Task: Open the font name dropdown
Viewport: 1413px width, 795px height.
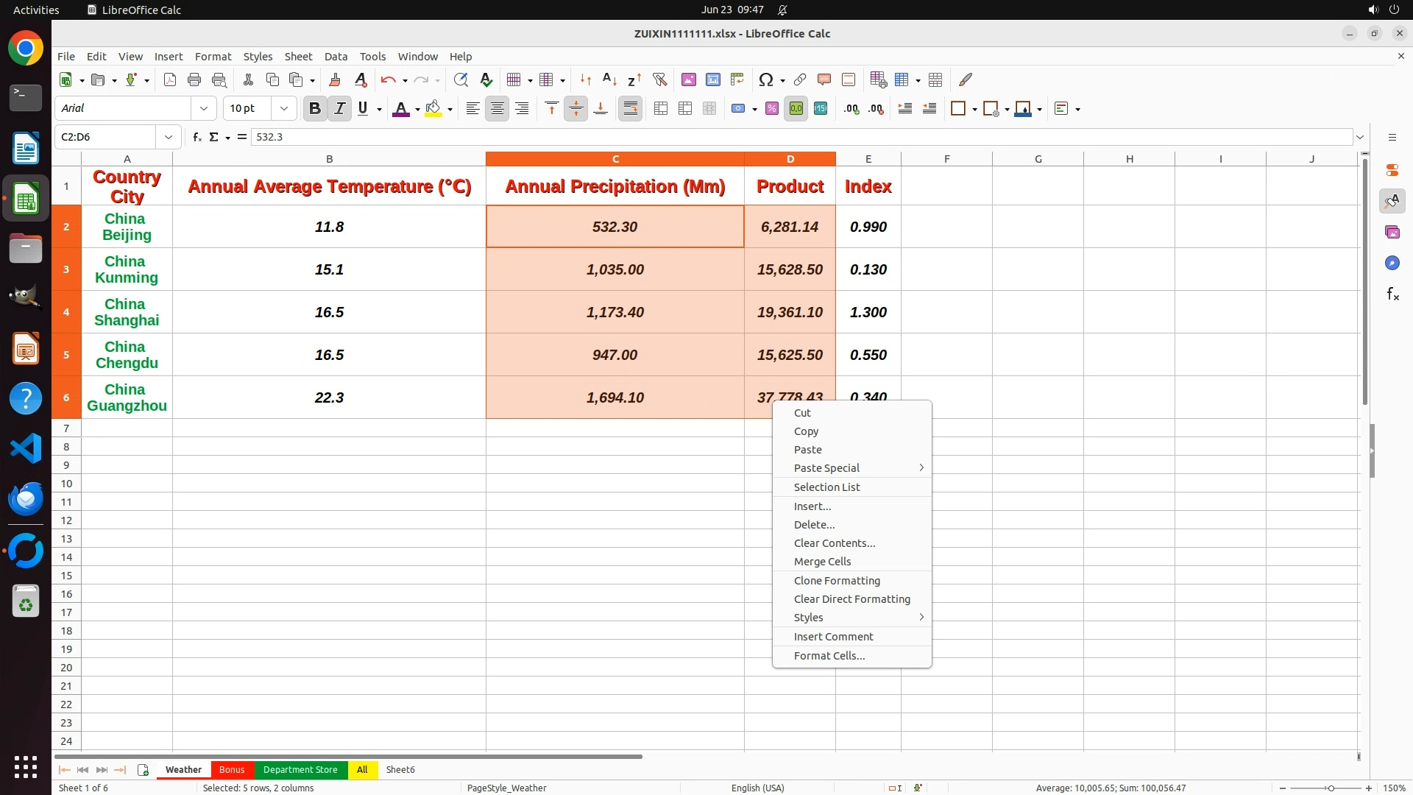Action: (204, 109)
